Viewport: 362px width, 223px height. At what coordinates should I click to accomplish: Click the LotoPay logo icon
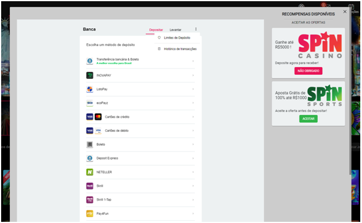click(90, 89)
